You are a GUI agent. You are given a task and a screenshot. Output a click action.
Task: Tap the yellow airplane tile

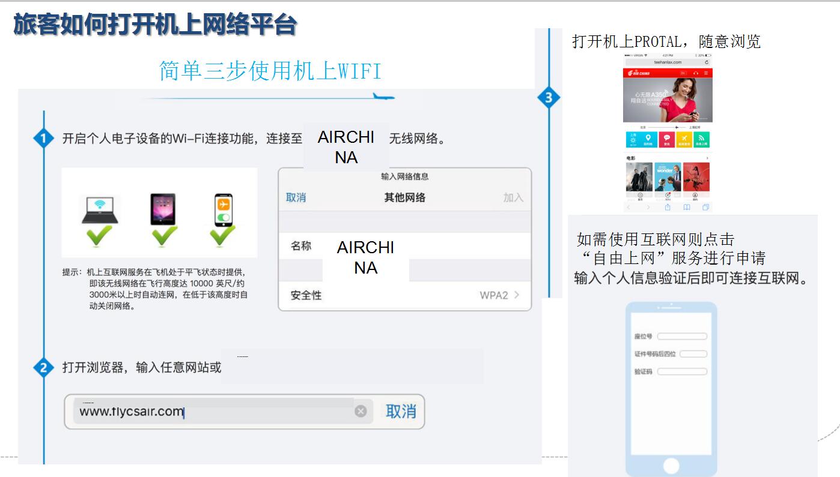click(684, 139)
